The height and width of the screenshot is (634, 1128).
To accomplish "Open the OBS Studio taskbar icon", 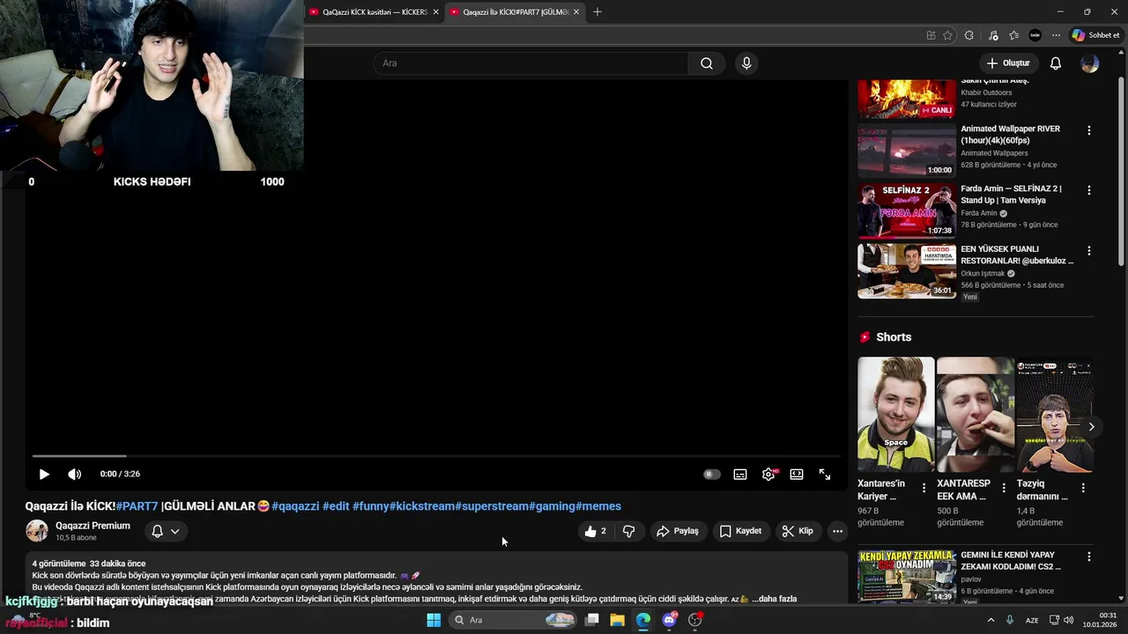I will pos(695,620).
